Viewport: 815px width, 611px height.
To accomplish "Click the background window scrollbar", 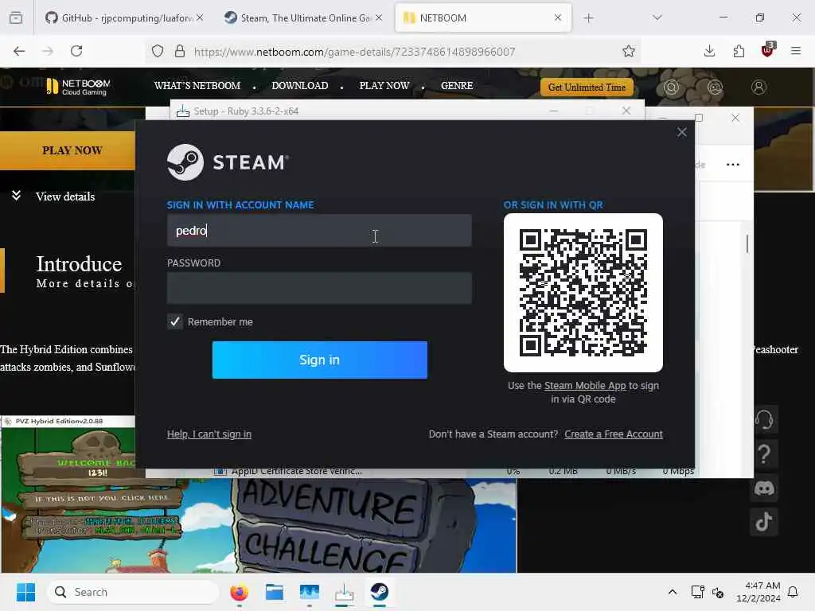I will pyautogui.click(x=747, y=243).
